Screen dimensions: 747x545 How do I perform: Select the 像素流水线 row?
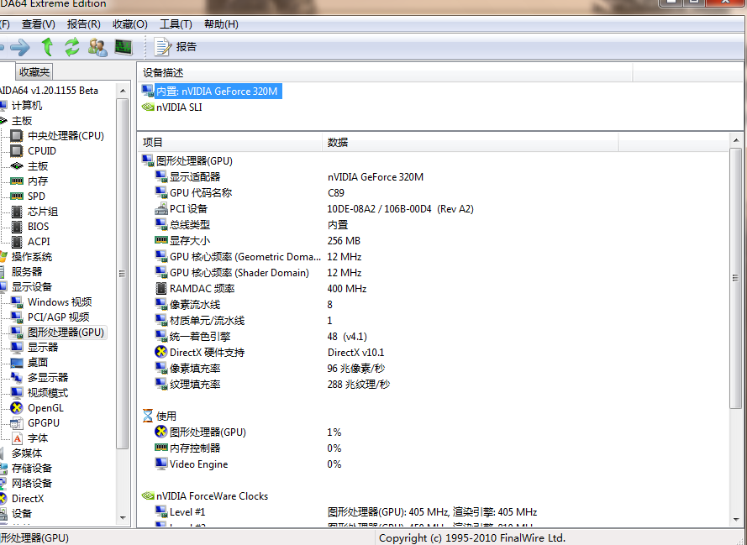(433, 305)
